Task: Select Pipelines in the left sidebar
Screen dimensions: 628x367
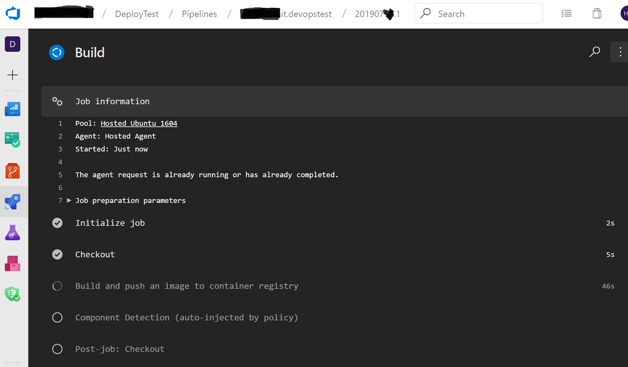Action: pyautogui.click(x=12, y=202)
